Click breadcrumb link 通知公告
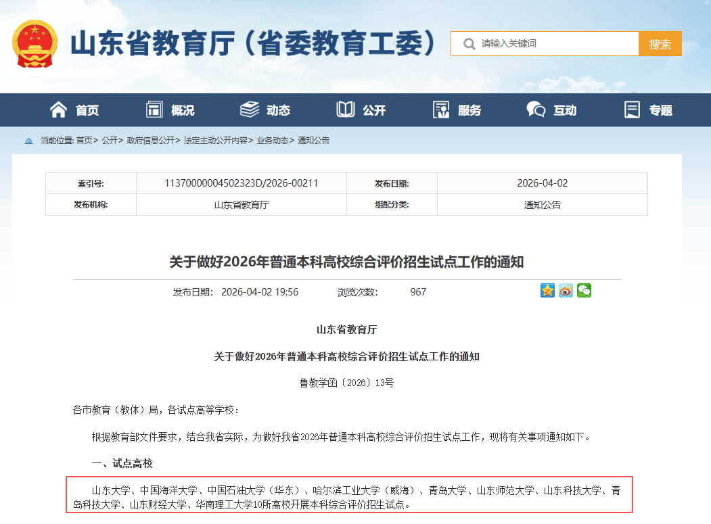Screen dimensions: 711x524 (x=313, y=141)
